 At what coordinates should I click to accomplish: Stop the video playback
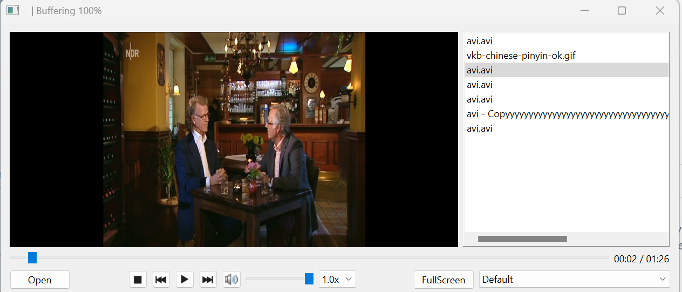click(138, 280)
